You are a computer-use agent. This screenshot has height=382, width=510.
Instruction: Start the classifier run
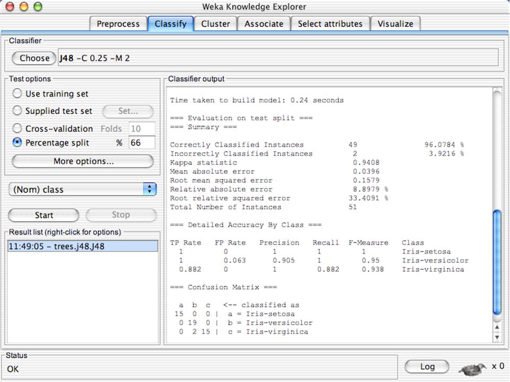point(44,215)
